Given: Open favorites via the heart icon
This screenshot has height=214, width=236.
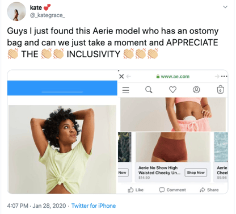Looking at the screenshot, I should (x=172, y=90).
